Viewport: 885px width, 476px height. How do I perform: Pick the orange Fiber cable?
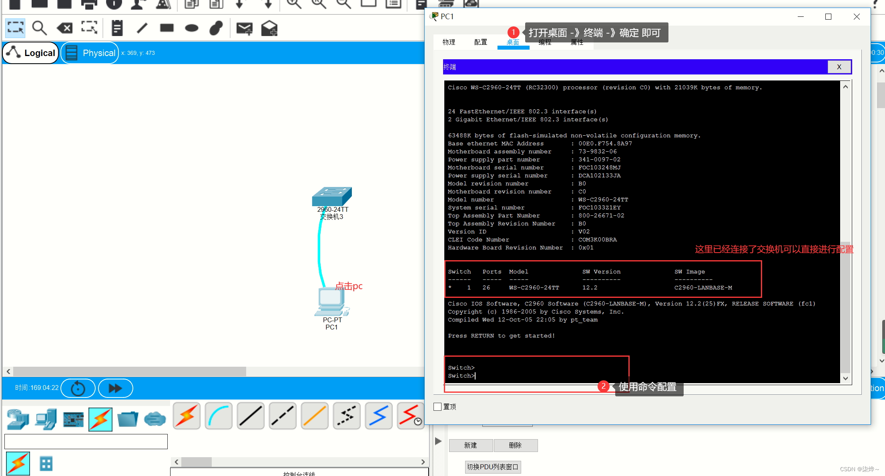click(315, 416)
